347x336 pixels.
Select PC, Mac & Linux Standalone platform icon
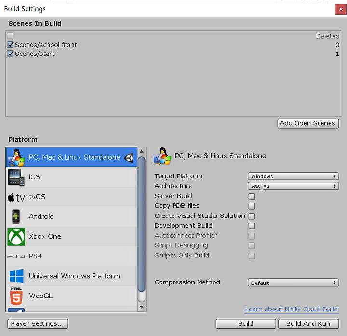click(16, 157)
